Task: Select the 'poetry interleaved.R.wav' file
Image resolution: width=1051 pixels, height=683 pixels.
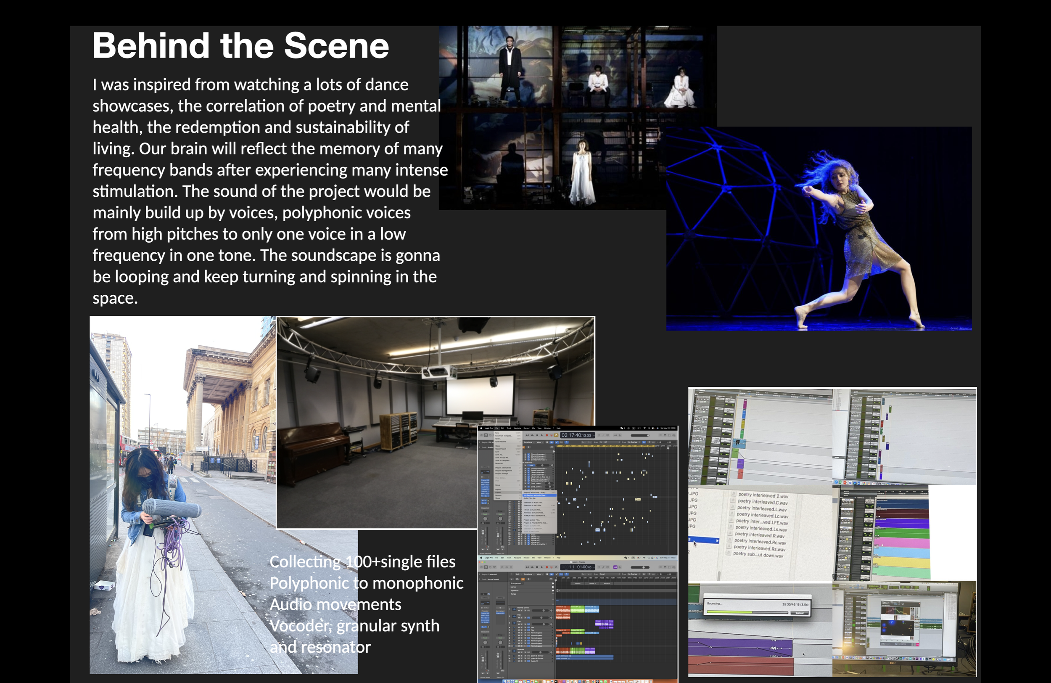Action: click(x=760, y=535)
